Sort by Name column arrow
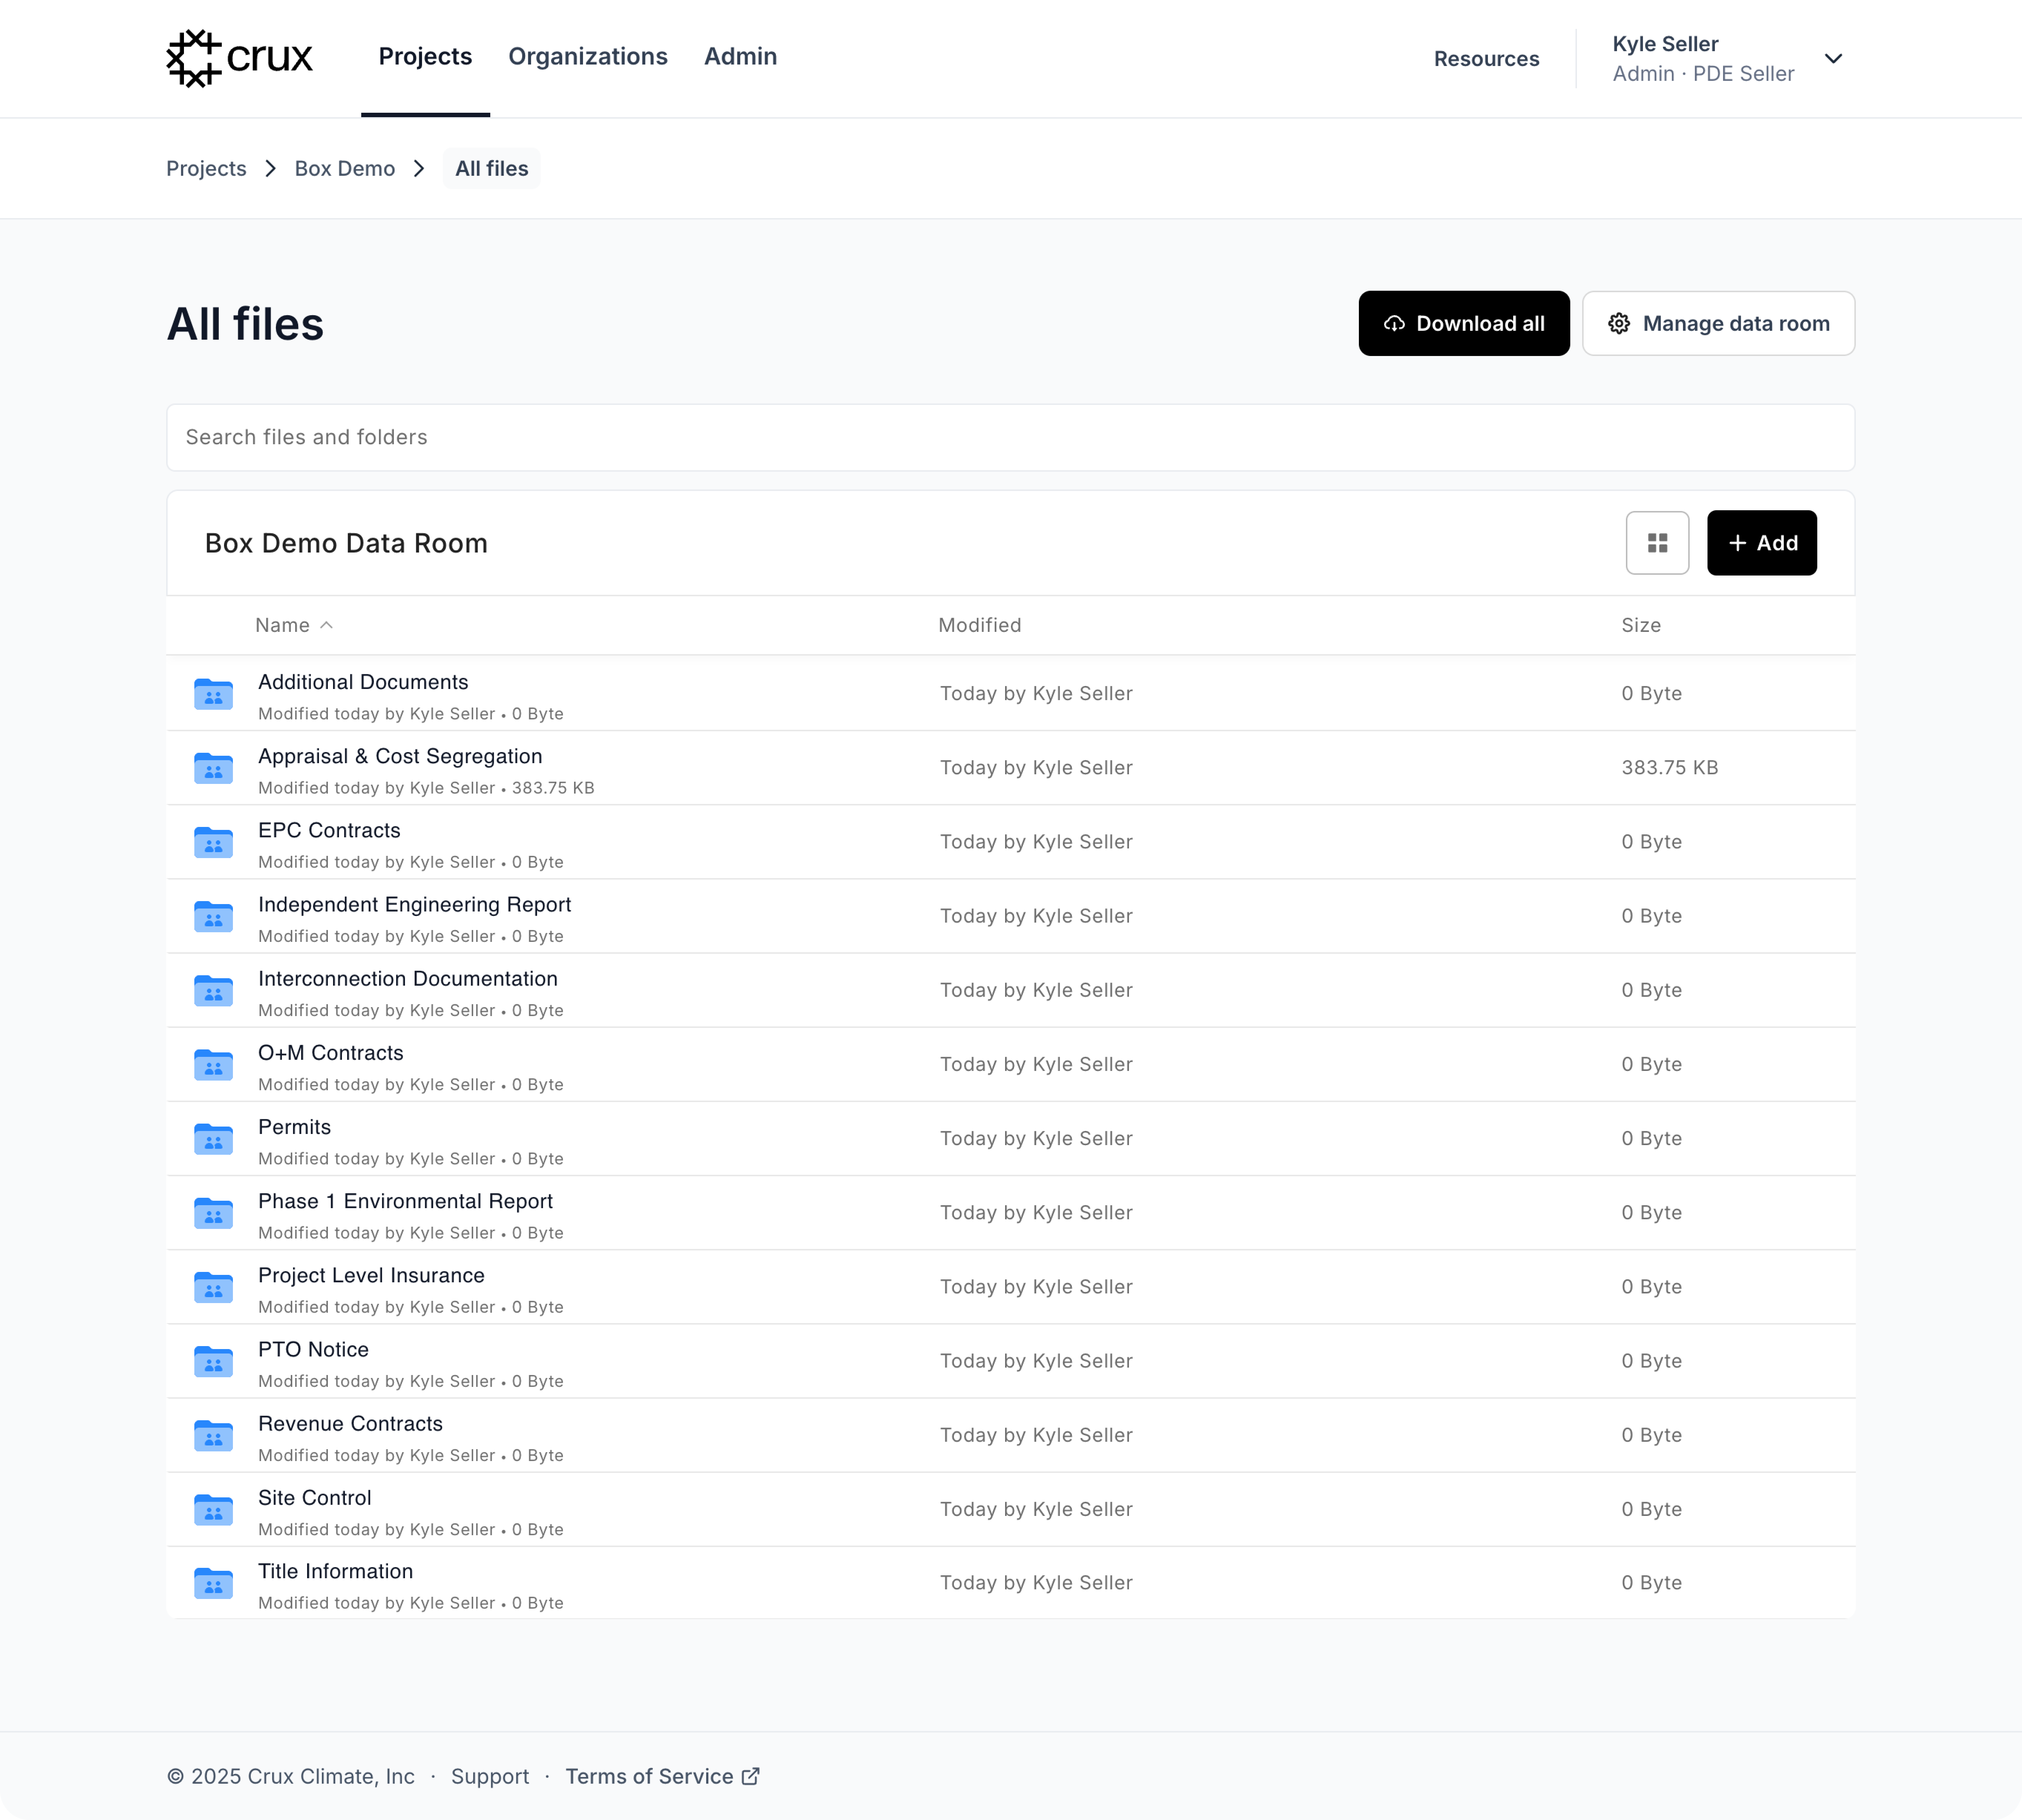This screenshot has width=2022, height=1820. click(326, 625)
